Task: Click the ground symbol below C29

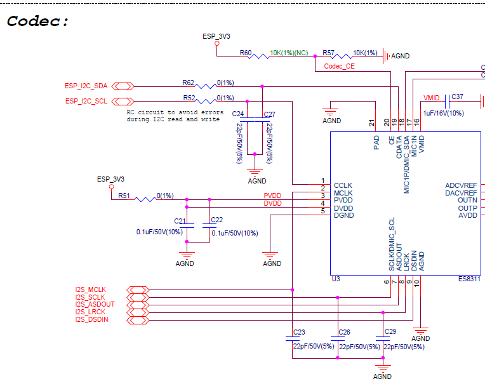Action: click(x=383, y=368)
